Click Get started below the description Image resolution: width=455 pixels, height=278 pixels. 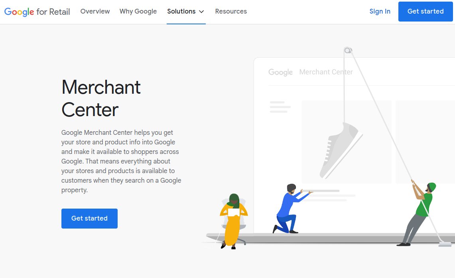click(89, 218)
